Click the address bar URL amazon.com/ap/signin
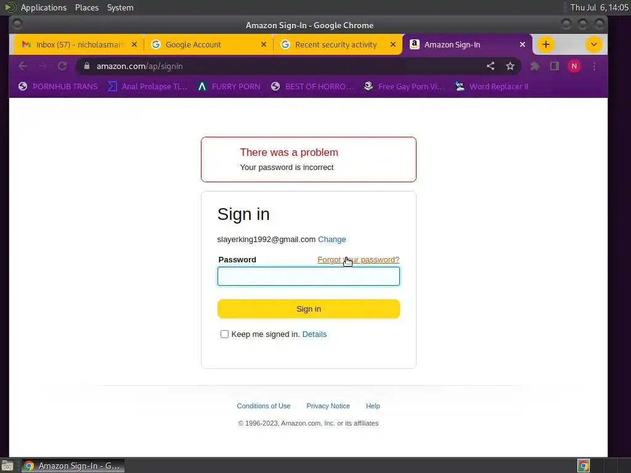Image resolution: width=631 pixels, height=473 pixels. pos(139,66)
